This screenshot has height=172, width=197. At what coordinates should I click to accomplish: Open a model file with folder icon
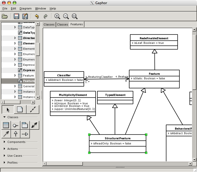point(5,16)
